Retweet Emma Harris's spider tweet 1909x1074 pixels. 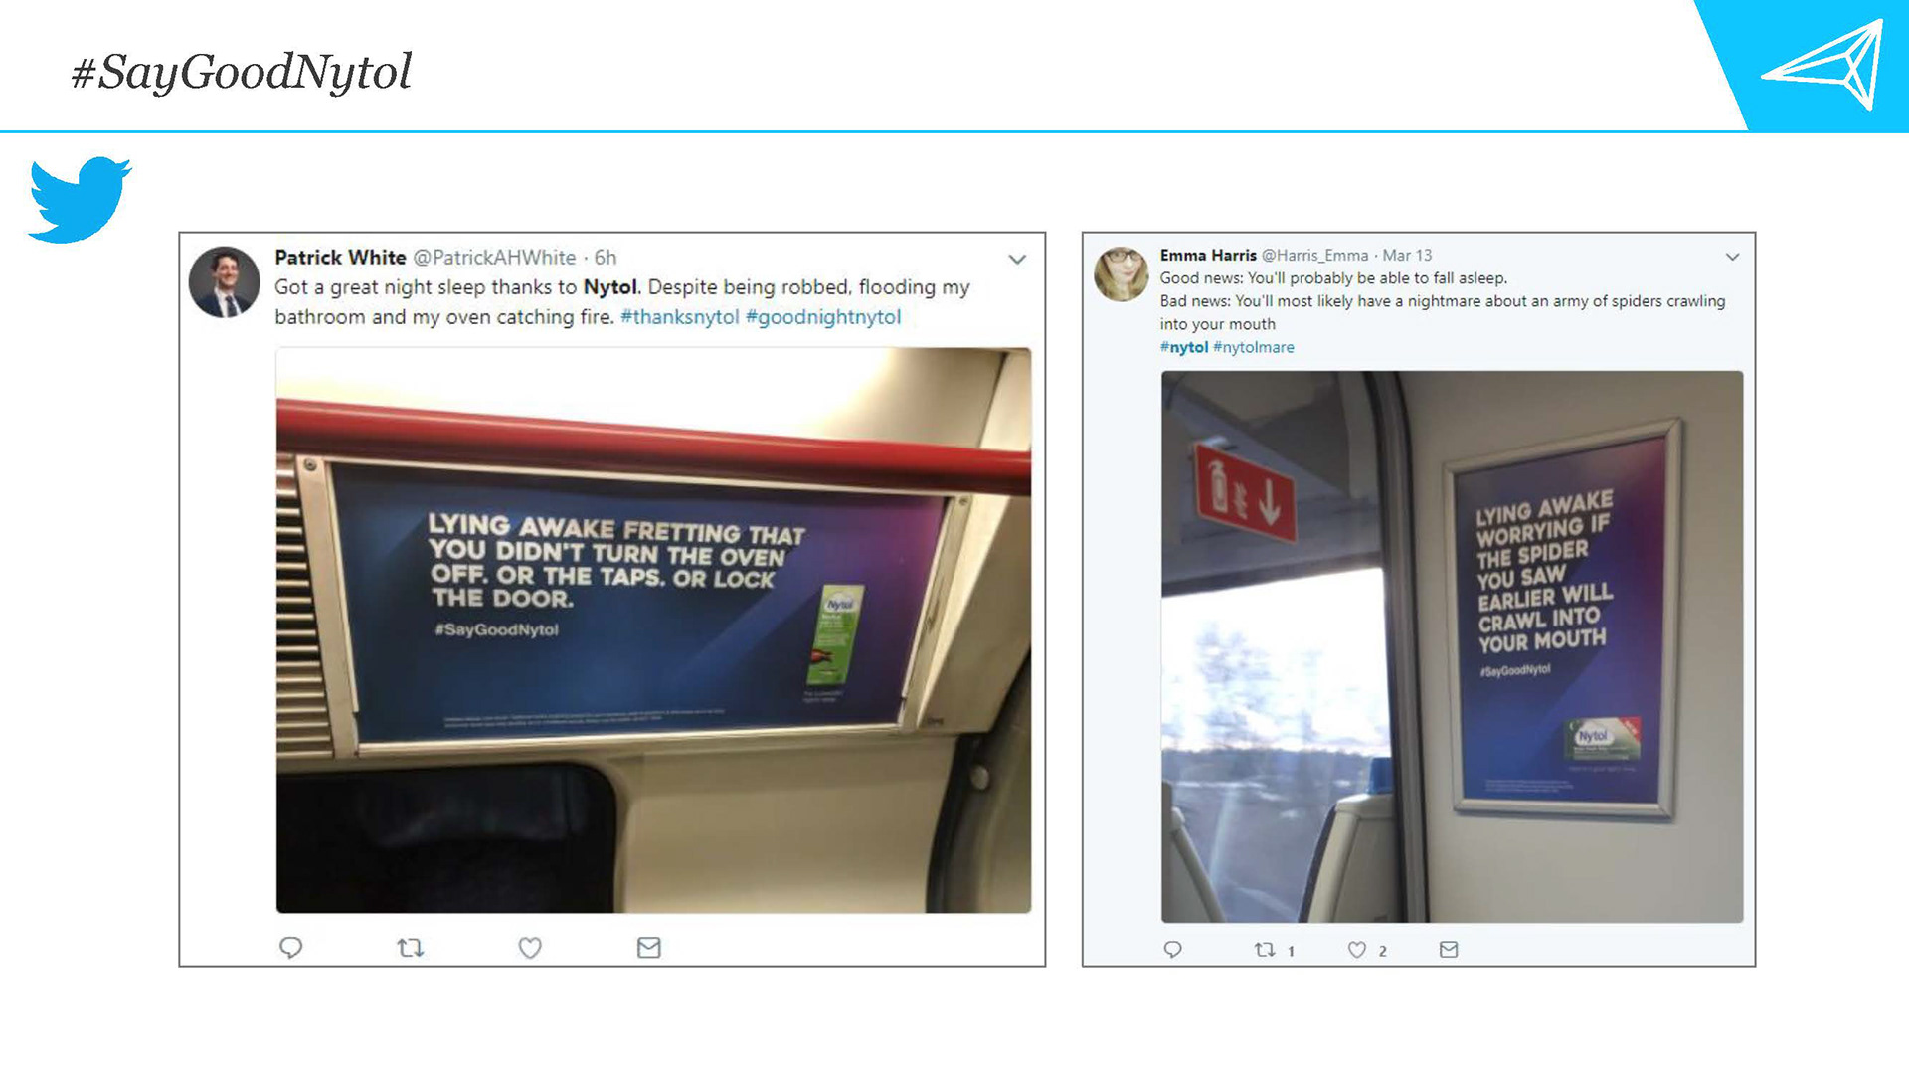pyautogui.click(x=1265, y=950)
